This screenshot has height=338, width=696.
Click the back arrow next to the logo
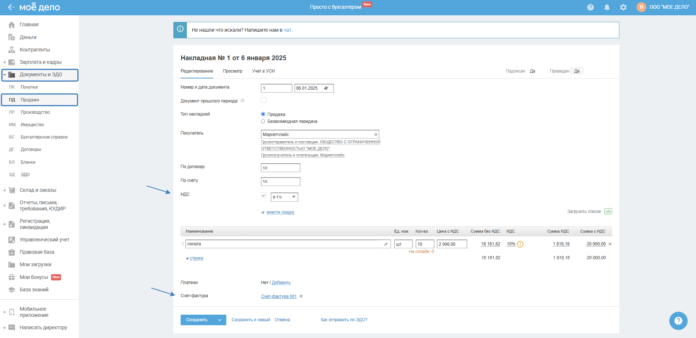coord(11,7)
